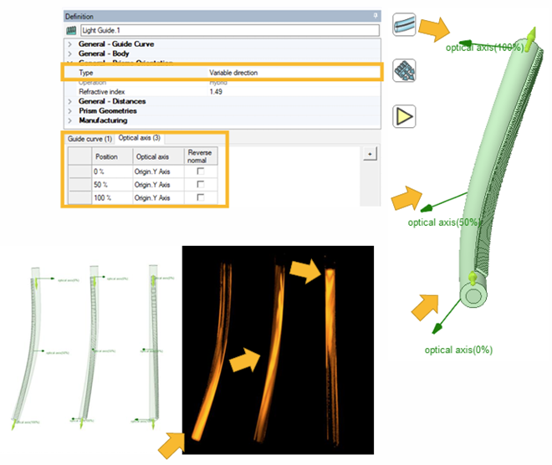Viewport: 552px width, 465px height.
Task: Click the optical axis(50%) label in 3D view
Action: [444, 222]
